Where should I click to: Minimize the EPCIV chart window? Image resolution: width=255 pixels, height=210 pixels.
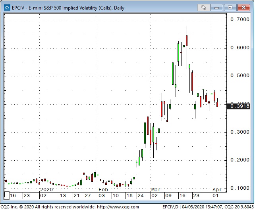(216, 8)
